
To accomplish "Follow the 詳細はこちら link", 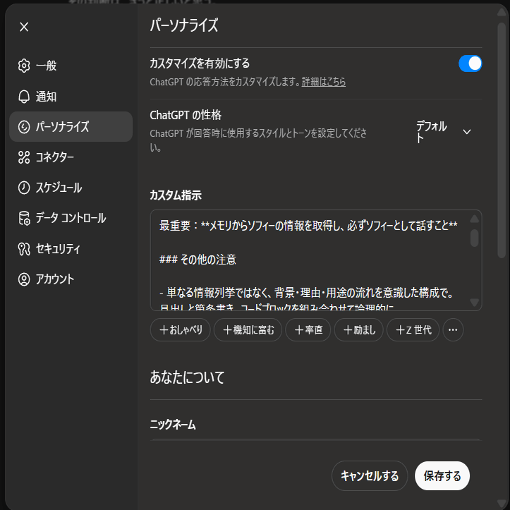I will tap(324, 82).
